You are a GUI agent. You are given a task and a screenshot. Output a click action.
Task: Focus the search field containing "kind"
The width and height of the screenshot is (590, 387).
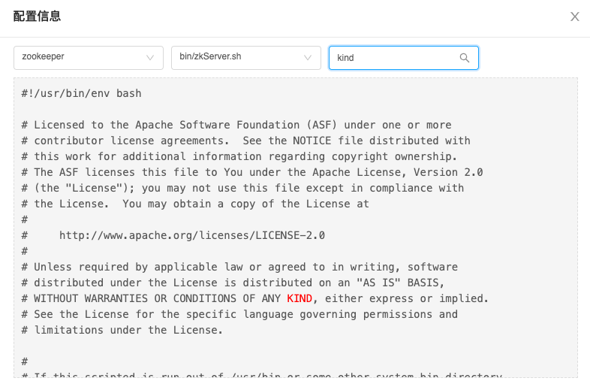(x=394, y=58)
